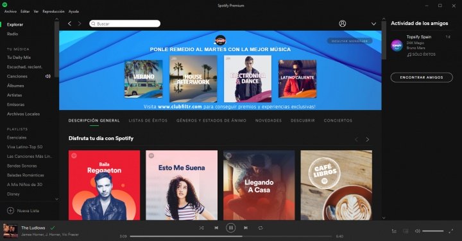Open Archivos Locales
This screenshot has height=241, width=462.
tap(23, 114)
